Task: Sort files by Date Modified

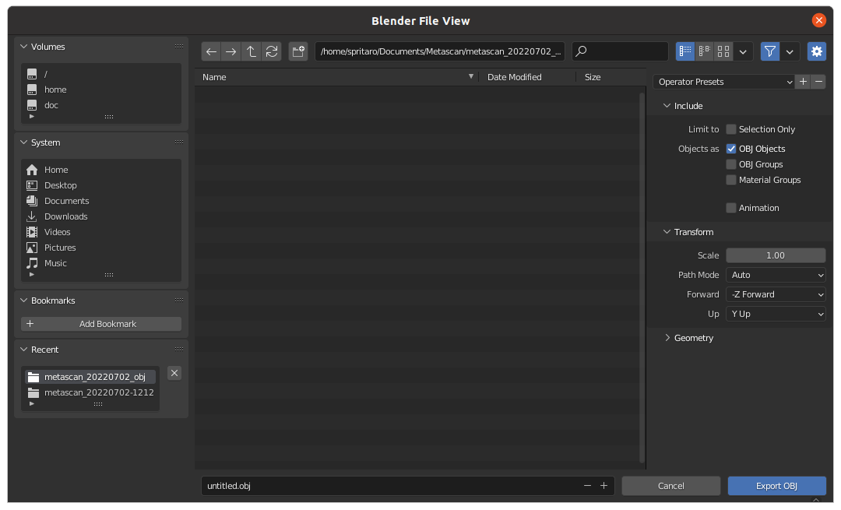Action: tap(526, 77)
